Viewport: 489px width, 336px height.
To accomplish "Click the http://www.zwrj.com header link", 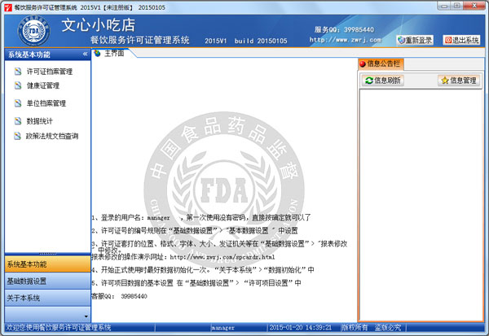I will (346, 40).
